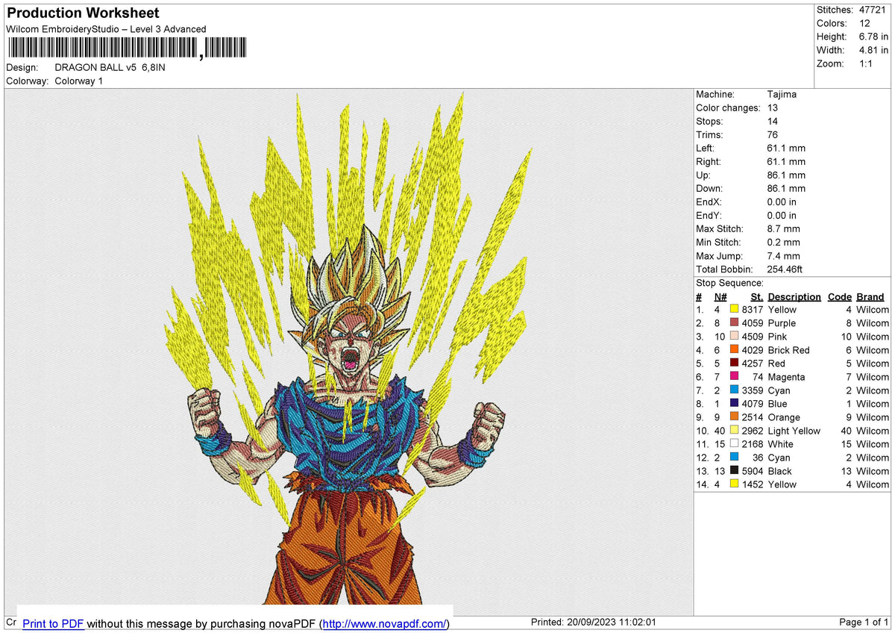Select 'Wilcom EmbroideryStudio – Level 3 Advanced' text

pyautogui.click(x=106, y=29)
